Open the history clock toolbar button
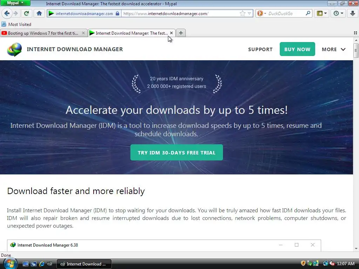The height and width of the screenshot is (269, 359). click(x=338, y=14)
